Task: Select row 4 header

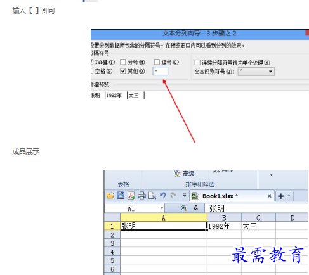Action: pos(112,252)
